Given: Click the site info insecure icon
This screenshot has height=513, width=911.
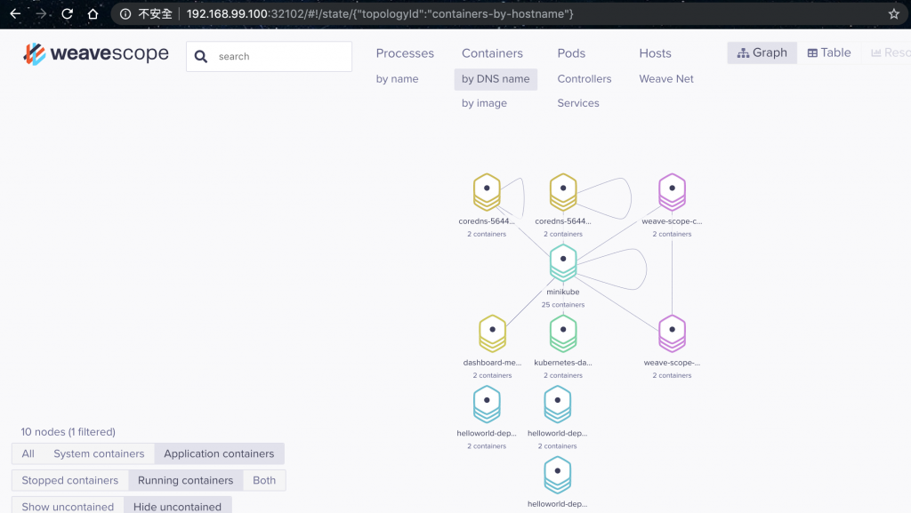Looking at the screenshot, I should pyautogui.click(x=125, y=14).
